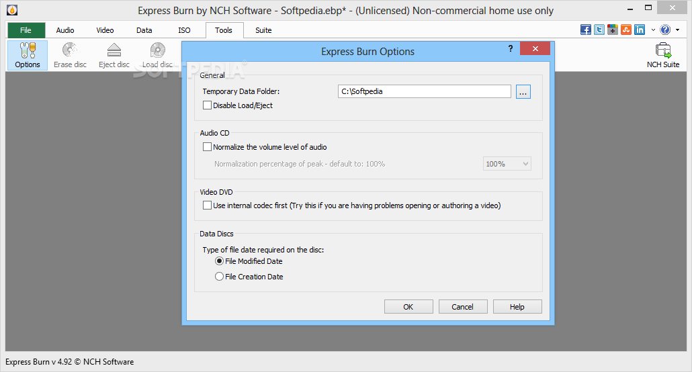Click the Cancel button in the dialog
Viewport: 692px width, 372px height.
463,307
